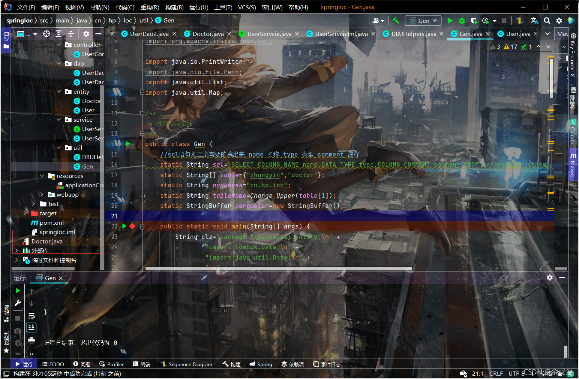The height and width of the screenshot is (379, 579).
Task: Collapse the service folder
Action: tap(59, 119)
